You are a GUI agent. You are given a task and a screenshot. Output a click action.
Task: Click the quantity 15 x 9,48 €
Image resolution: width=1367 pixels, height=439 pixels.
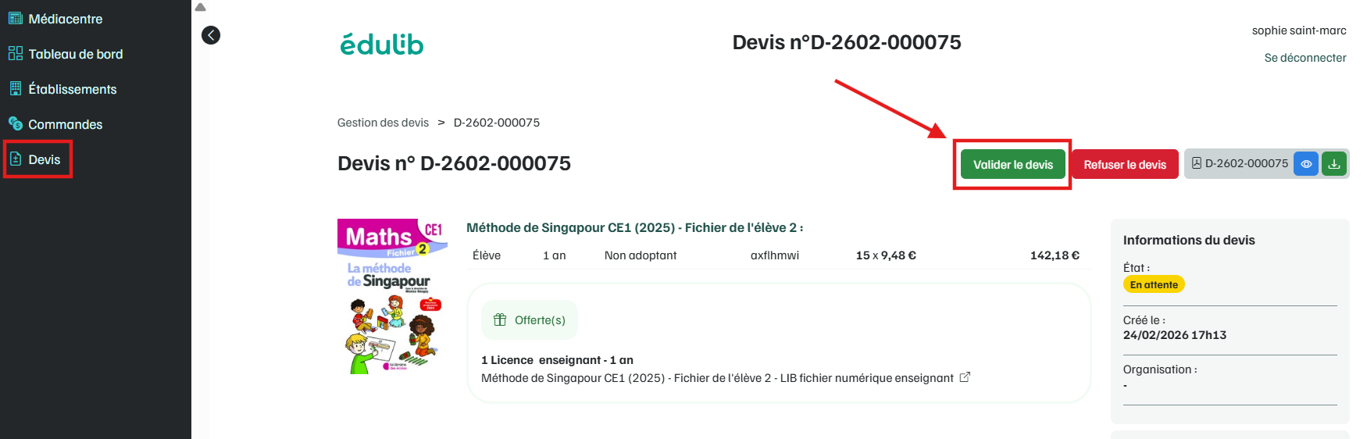click(x=886, y=255)
